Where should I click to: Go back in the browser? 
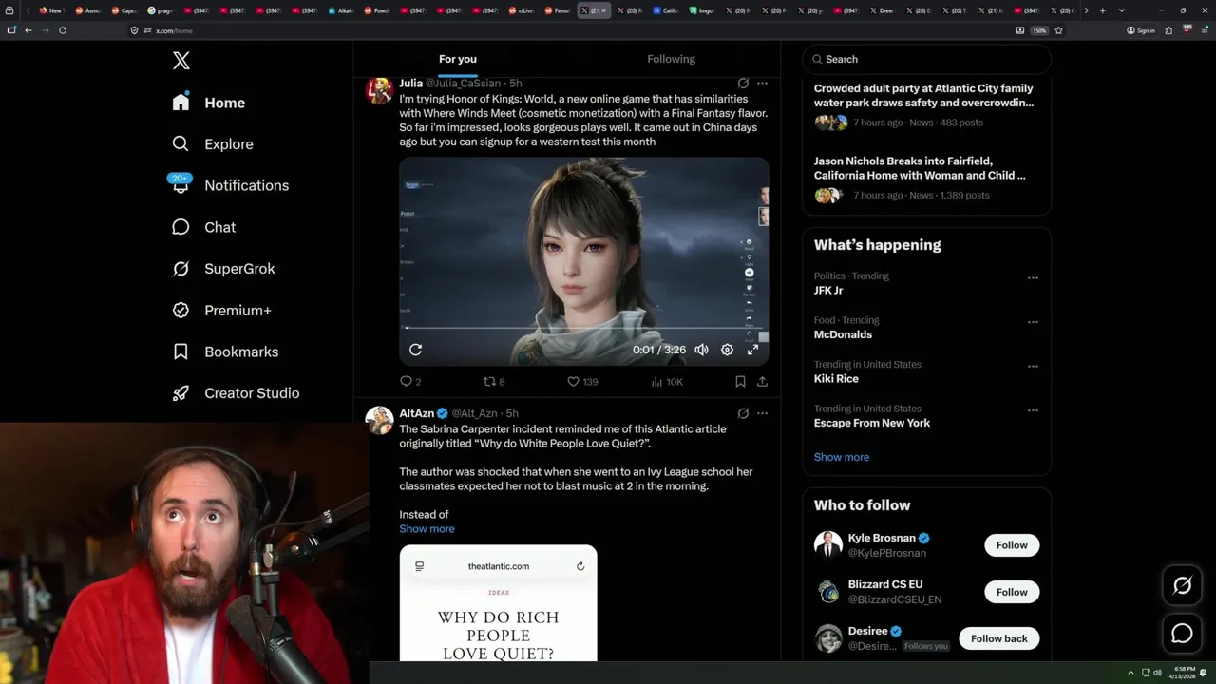28,30
